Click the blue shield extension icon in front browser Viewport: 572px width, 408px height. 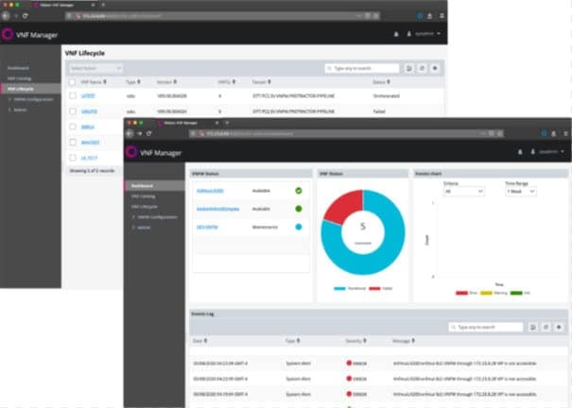click(x=544, y=134)
